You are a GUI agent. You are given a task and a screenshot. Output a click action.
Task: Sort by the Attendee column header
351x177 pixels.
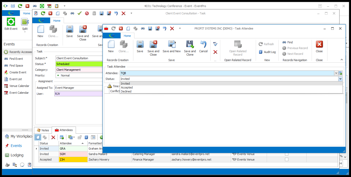[73, 143]
